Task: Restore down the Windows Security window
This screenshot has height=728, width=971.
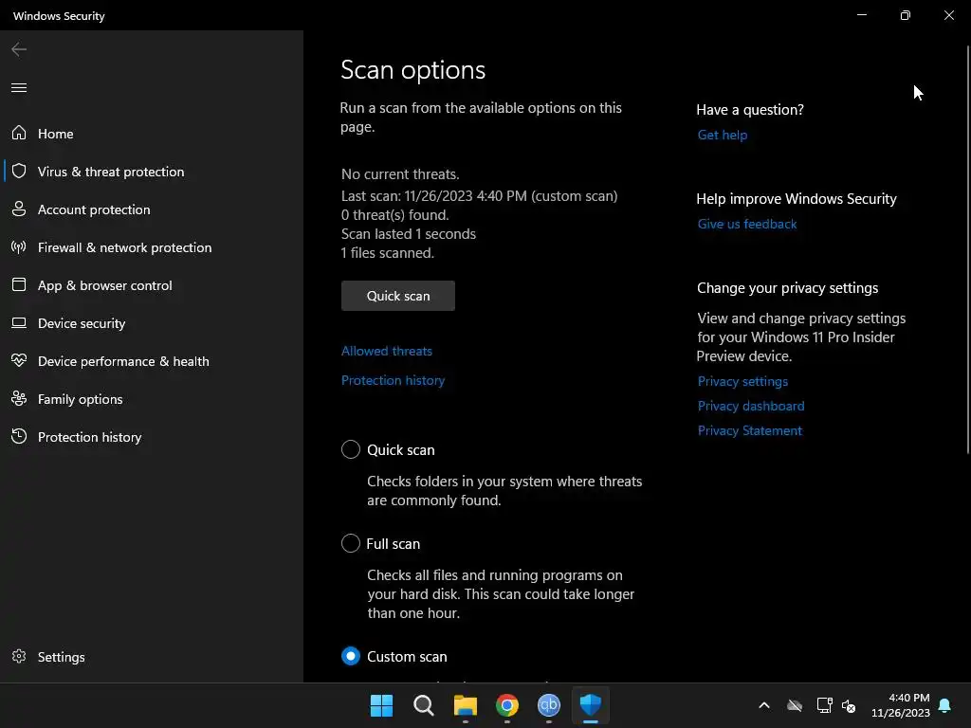Action: coord(906,15)
